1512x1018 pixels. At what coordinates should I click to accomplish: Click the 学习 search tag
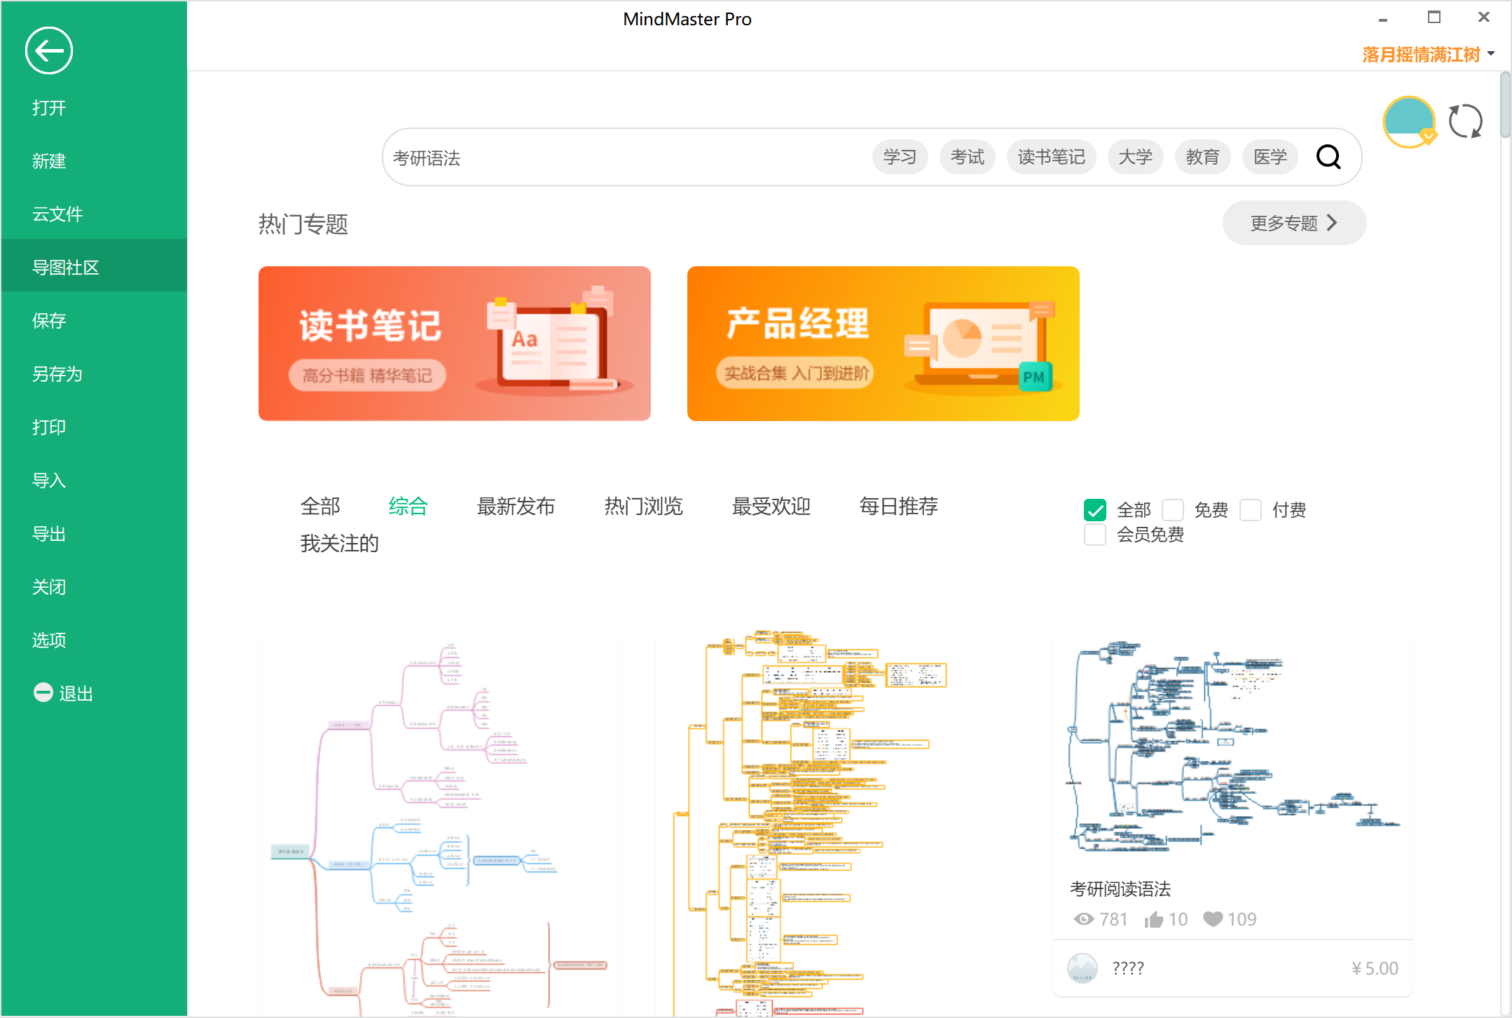(x=900, y=157)
